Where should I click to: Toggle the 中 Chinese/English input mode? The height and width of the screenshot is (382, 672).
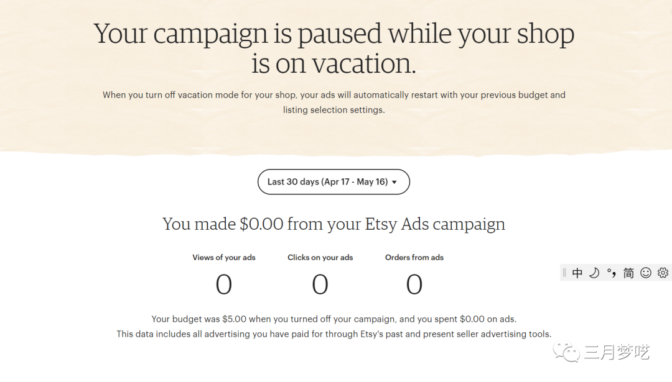click(x=577, y=273)
